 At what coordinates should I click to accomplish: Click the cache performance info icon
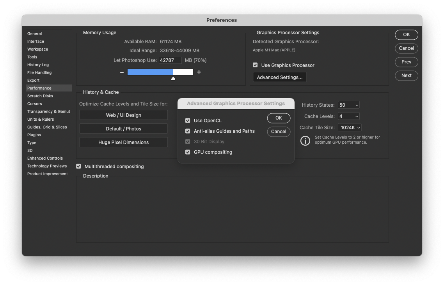coord(305,141)
